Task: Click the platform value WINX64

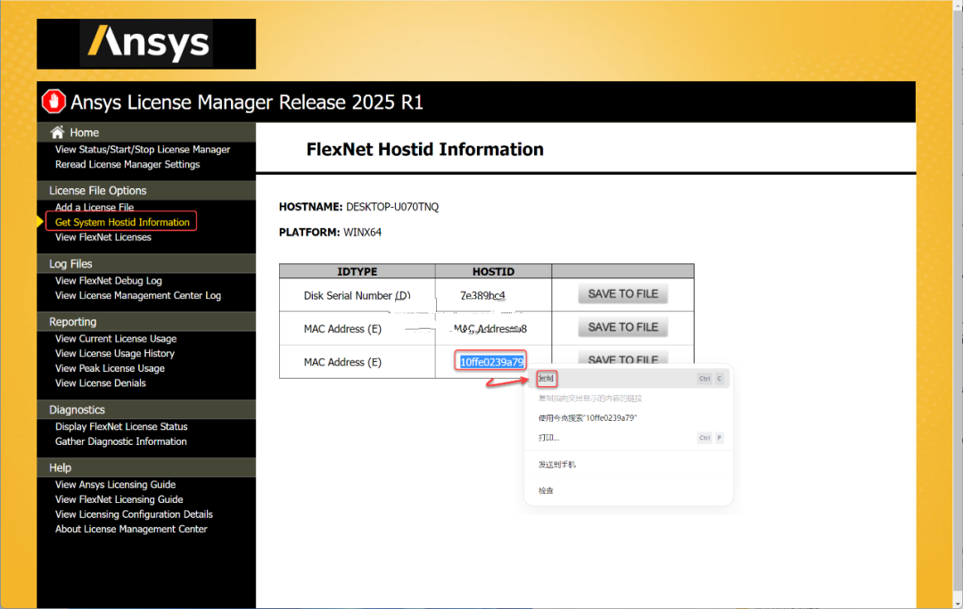Action: pyautogui.click(x=362, y=233)
